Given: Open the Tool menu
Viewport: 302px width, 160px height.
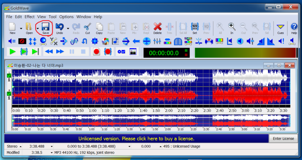Looking at the screenshot, I should [x=53, y=17].
